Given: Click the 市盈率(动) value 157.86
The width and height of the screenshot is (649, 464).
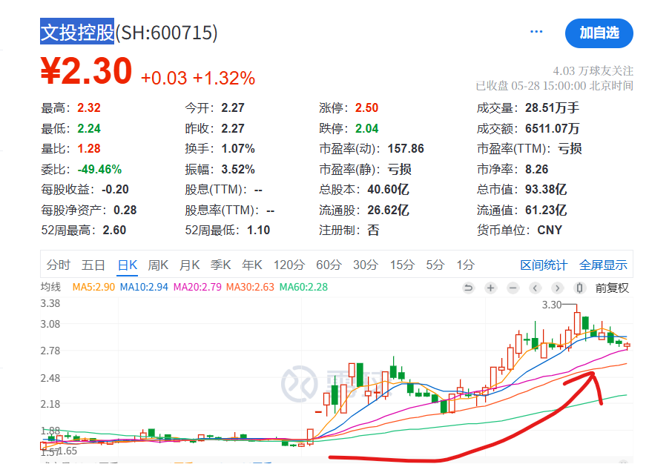Looking at the screenshot, I should pyautogui.click(x=406, y=148).
